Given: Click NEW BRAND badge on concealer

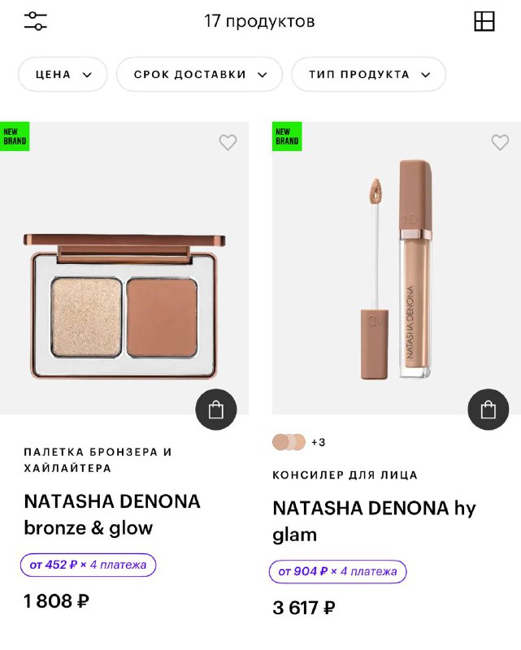Looking at the screenshot, I should click(287, 136).
